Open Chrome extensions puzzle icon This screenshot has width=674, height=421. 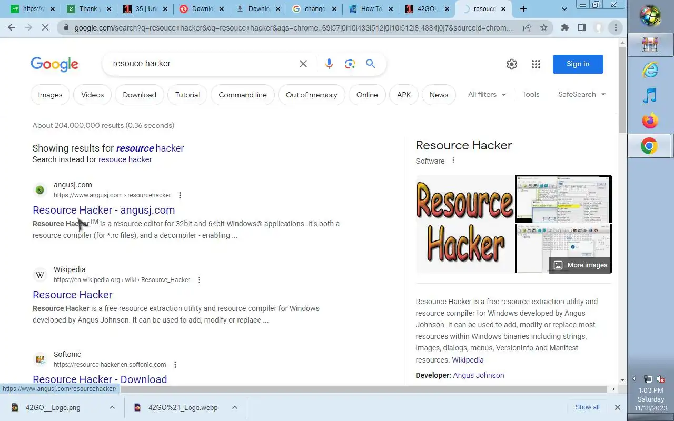[565, 28]
